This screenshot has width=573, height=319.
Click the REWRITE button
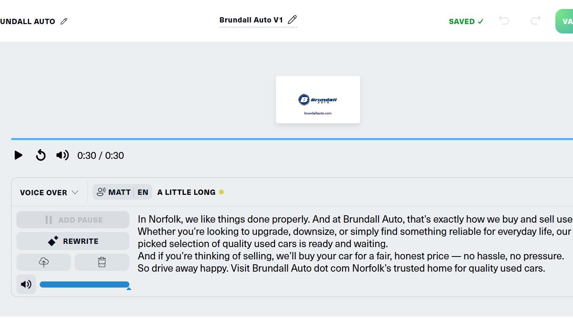[73, 241]
